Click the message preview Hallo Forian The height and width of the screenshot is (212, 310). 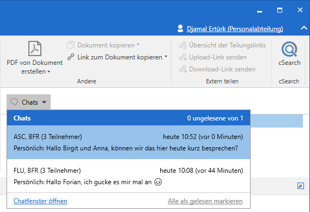pyautogui.click(x=88, y=182)
